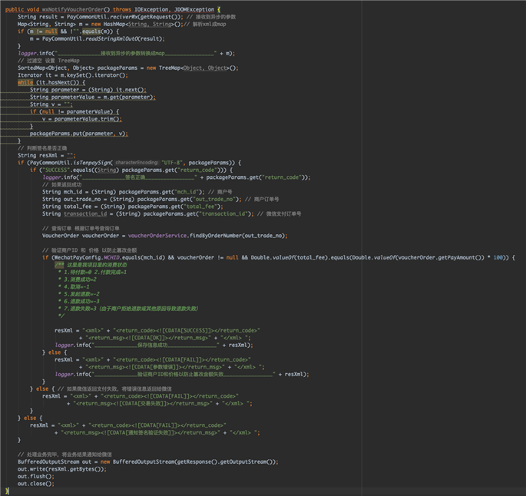Click the MCHID constant
The height and width of the screenshot is (496, 526).
[x=111, y=257]
